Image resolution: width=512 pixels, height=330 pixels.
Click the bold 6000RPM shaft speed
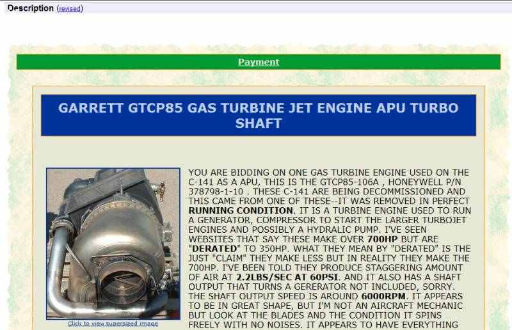[383, 296]
